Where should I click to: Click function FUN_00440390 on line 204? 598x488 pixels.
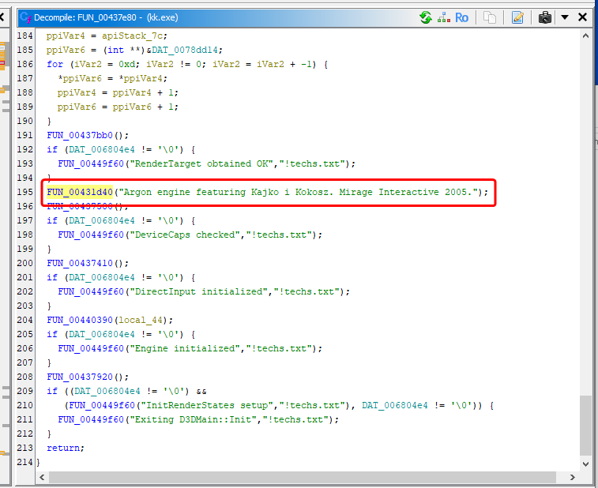80,320
